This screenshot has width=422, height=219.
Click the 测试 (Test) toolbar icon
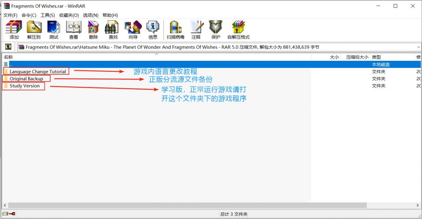(x=54, y=30)
